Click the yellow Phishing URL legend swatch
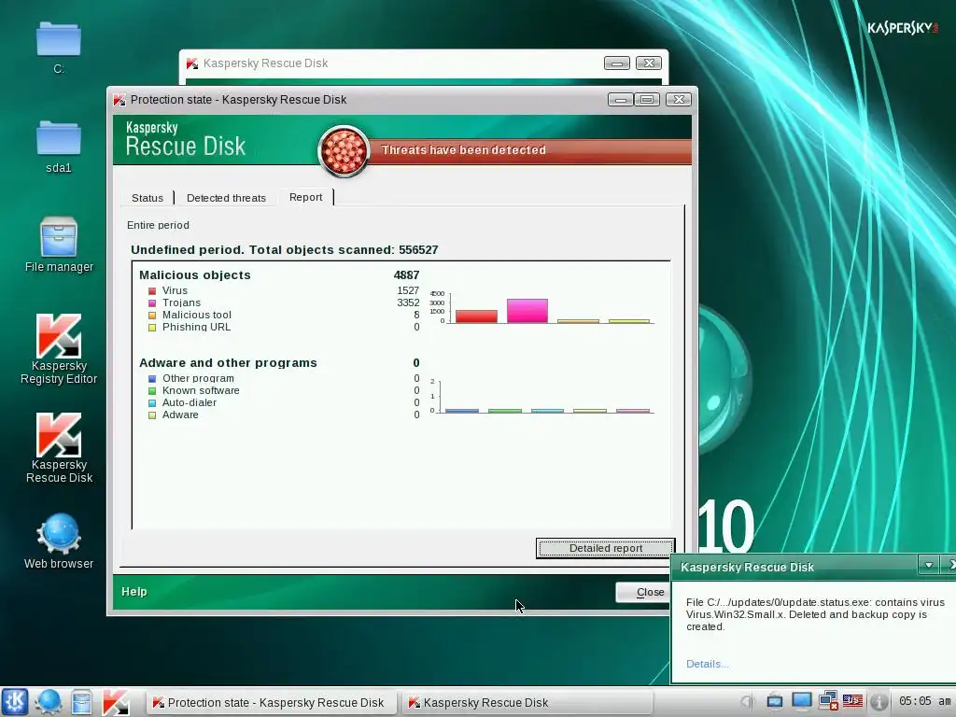 pos(152,328)
